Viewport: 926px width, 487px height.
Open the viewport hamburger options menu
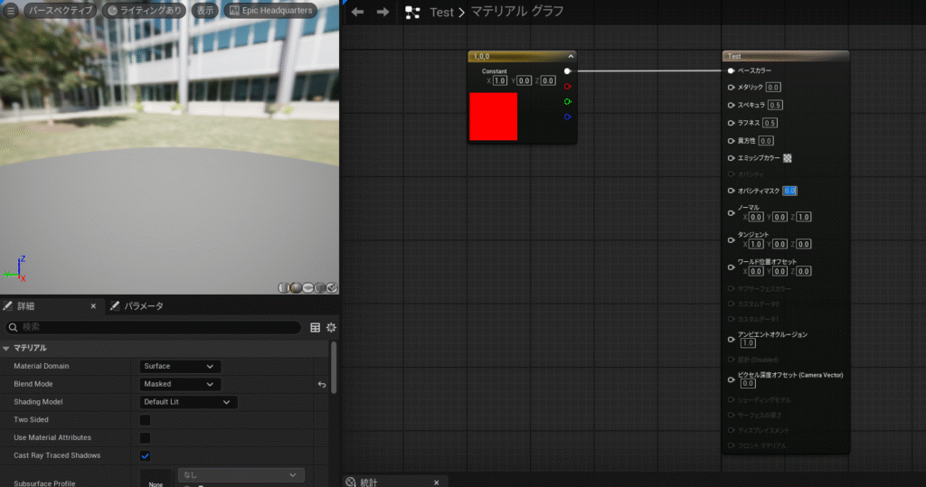click(11, 11)
